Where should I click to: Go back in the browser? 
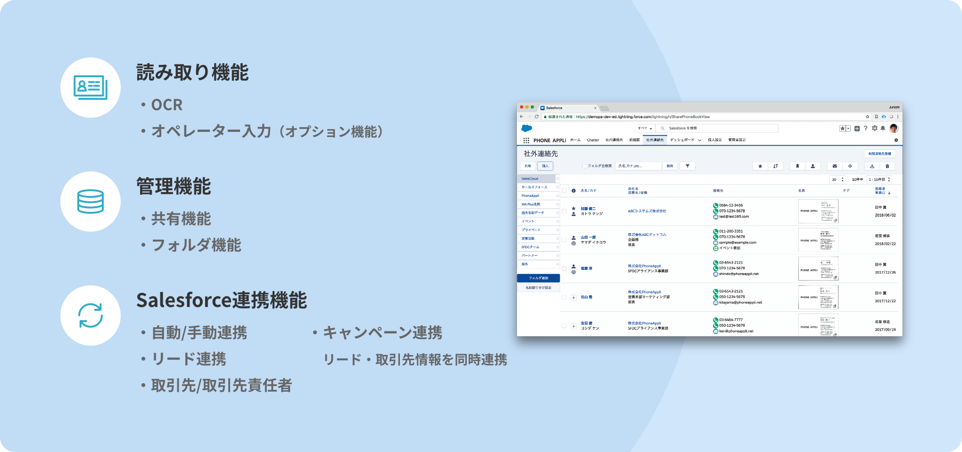pyautogui.click(x=522, y=116)
